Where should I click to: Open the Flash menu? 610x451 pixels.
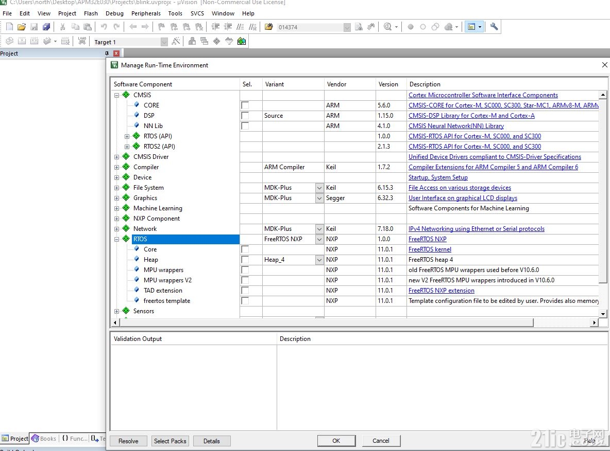(x=91, y=13)
